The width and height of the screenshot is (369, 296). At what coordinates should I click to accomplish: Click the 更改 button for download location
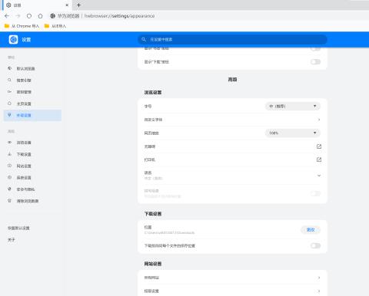311,230
